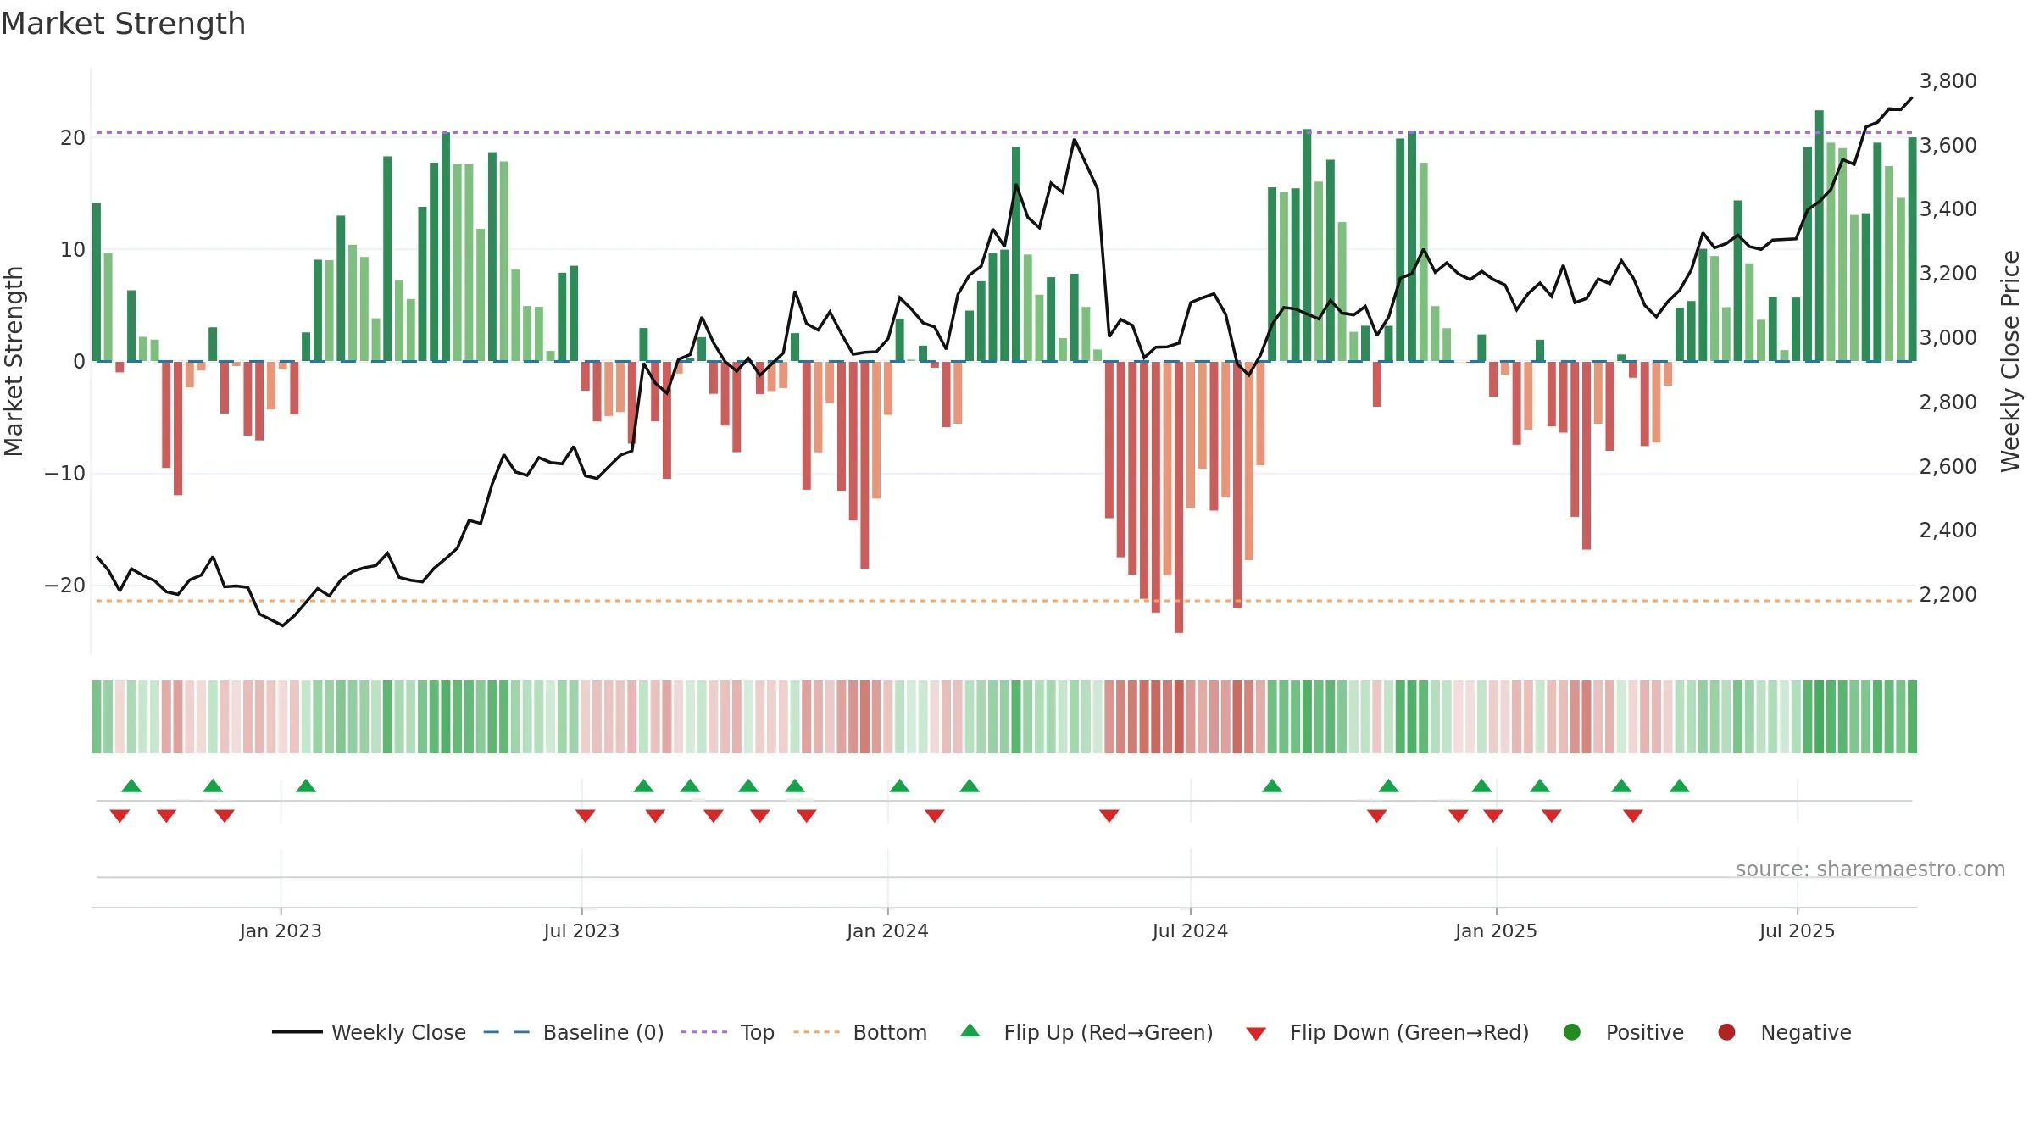This screenshot has width=2034, height=1144.
Task: Click the 3,800 price tick label
Action: pyautogui.click(x=1948, y=81)
